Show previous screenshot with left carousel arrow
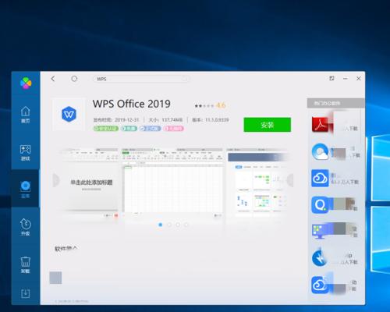Image resolution: width=390 pixels, height=312 pixels. point(56,180)
